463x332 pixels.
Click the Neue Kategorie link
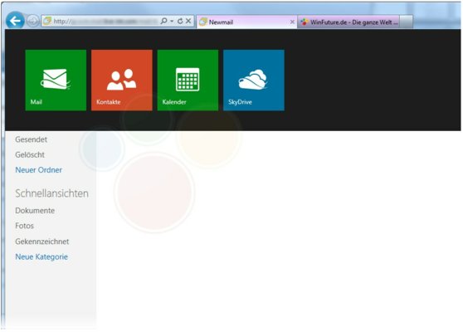tap(41, 257)
